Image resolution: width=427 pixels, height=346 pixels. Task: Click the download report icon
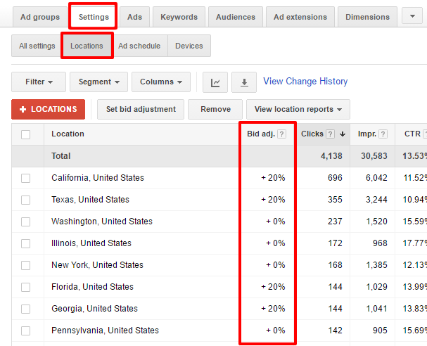[x=244, y=82]
